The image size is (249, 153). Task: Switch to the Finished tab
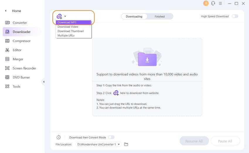click(x=160, y=17)
